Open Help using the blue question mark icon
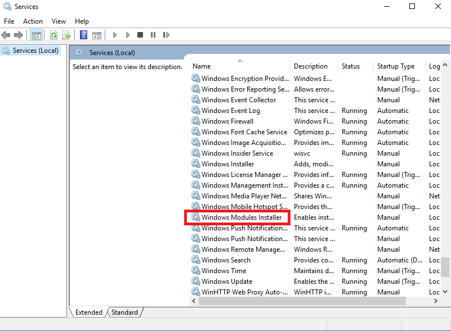 pos(83,35)
